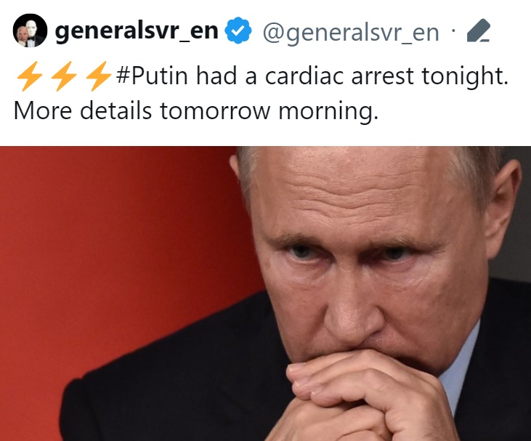Screen dimensions: 531x441
Task: Click the bold generalsvr_en display name
Action: coord(137,31)
